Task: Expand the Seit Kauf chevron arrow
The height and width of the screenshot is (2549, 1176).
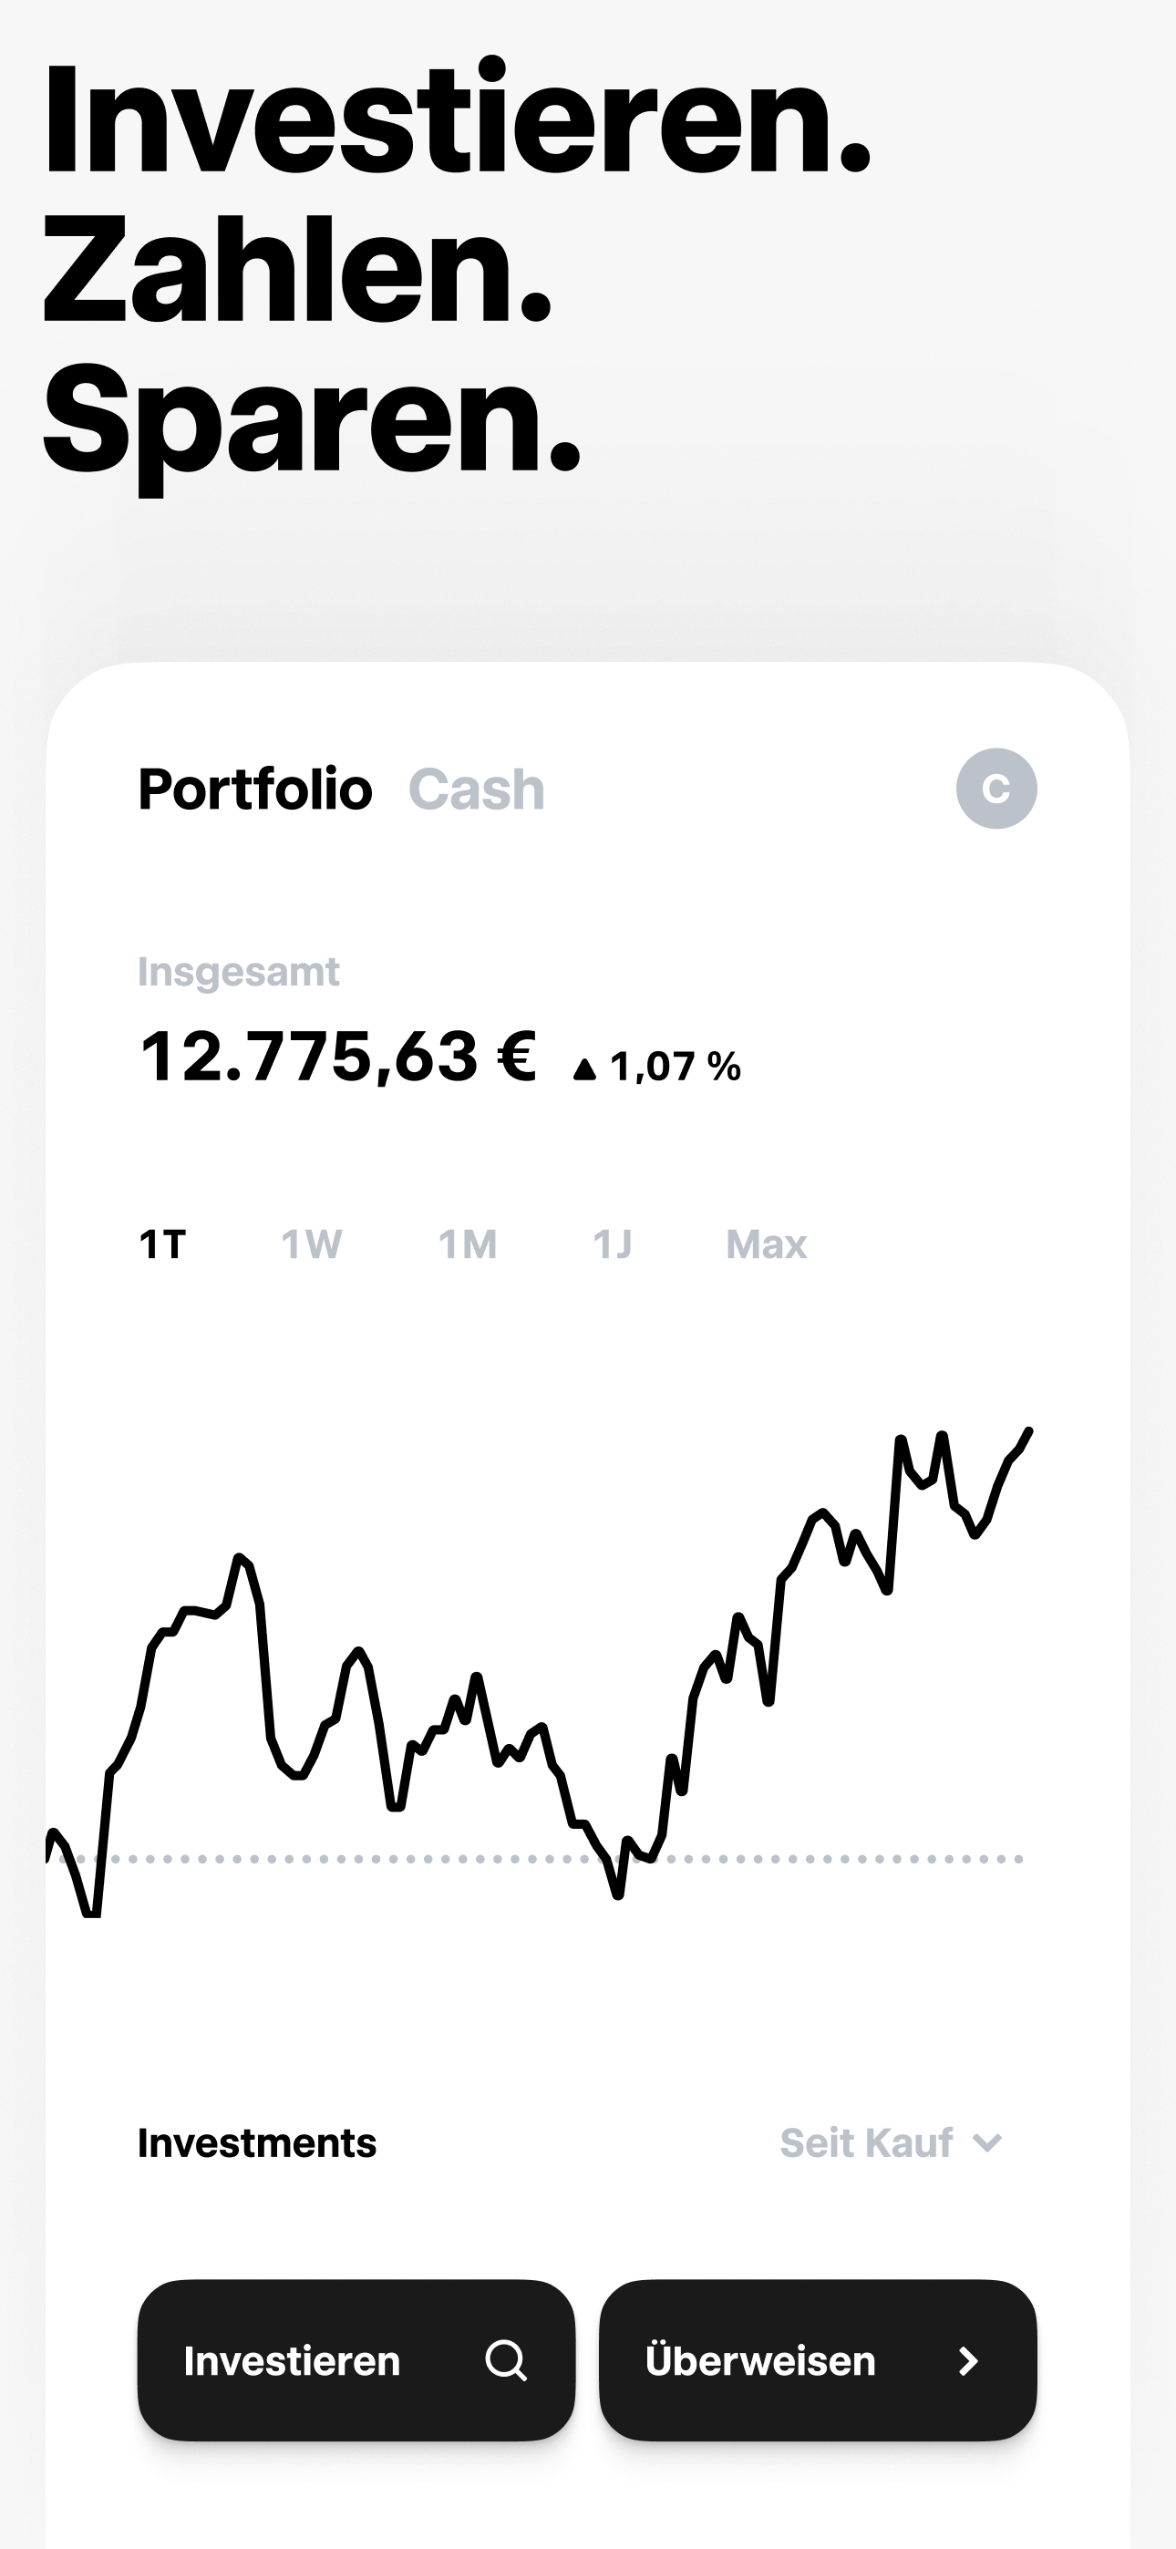Action: [x=987, y=2143]
